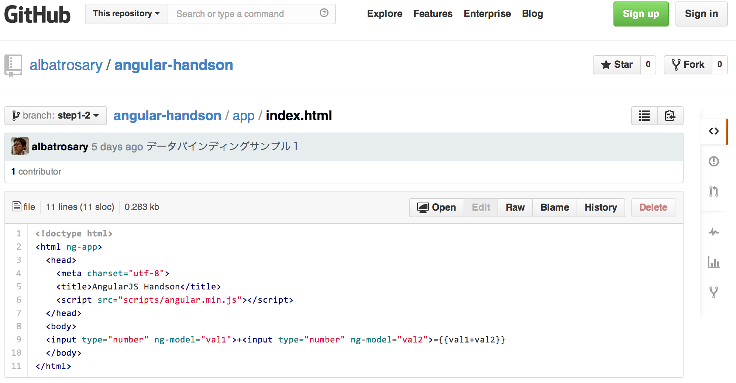
Task: Open the Issues sidebar icon
Action: (x=714, y=161)
